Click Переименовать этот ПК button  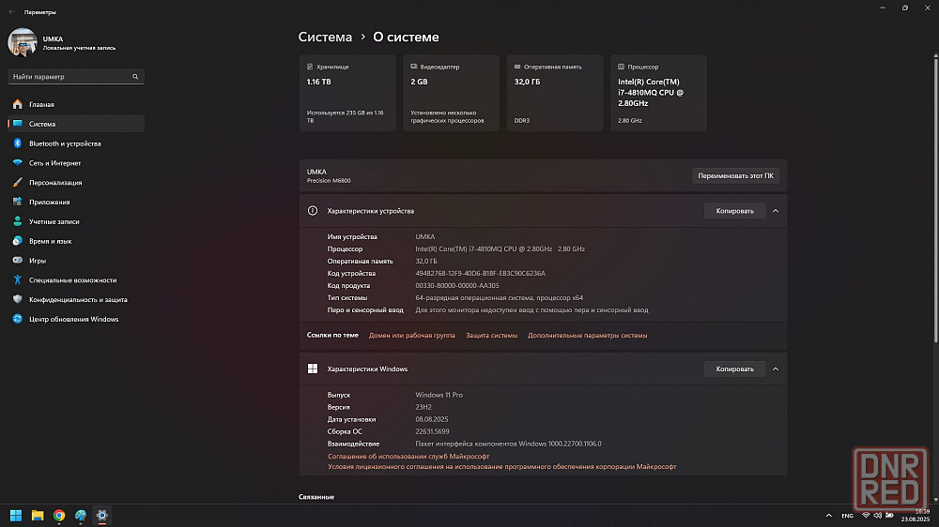(x=735, y=176)
